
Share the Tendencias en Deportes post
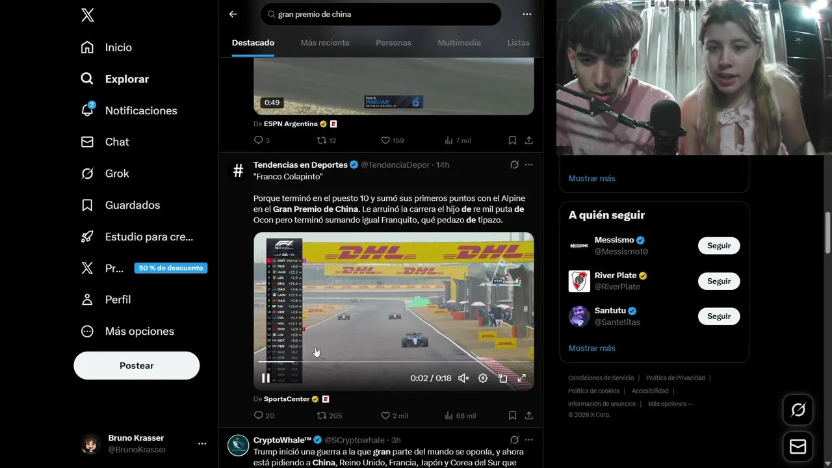pos(529,416)
